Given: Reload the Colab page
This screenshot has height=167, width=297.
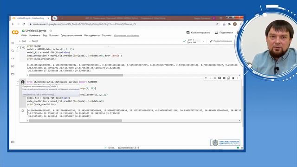Looking at the screenshot, I should pos(24,24).
